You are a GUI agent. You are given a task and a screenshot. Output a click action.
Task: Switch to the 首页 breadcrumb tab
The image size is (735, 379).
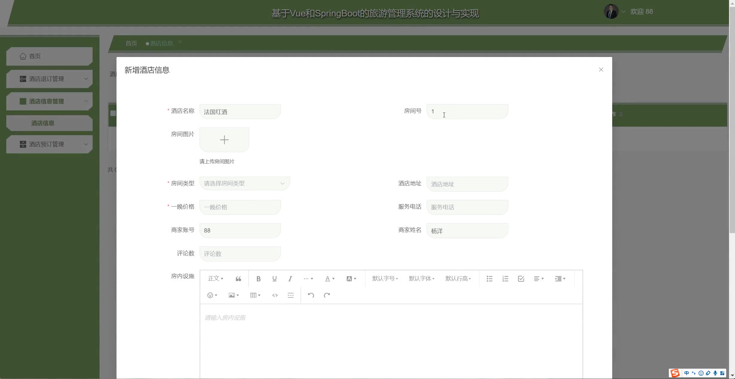coord(131,44)
